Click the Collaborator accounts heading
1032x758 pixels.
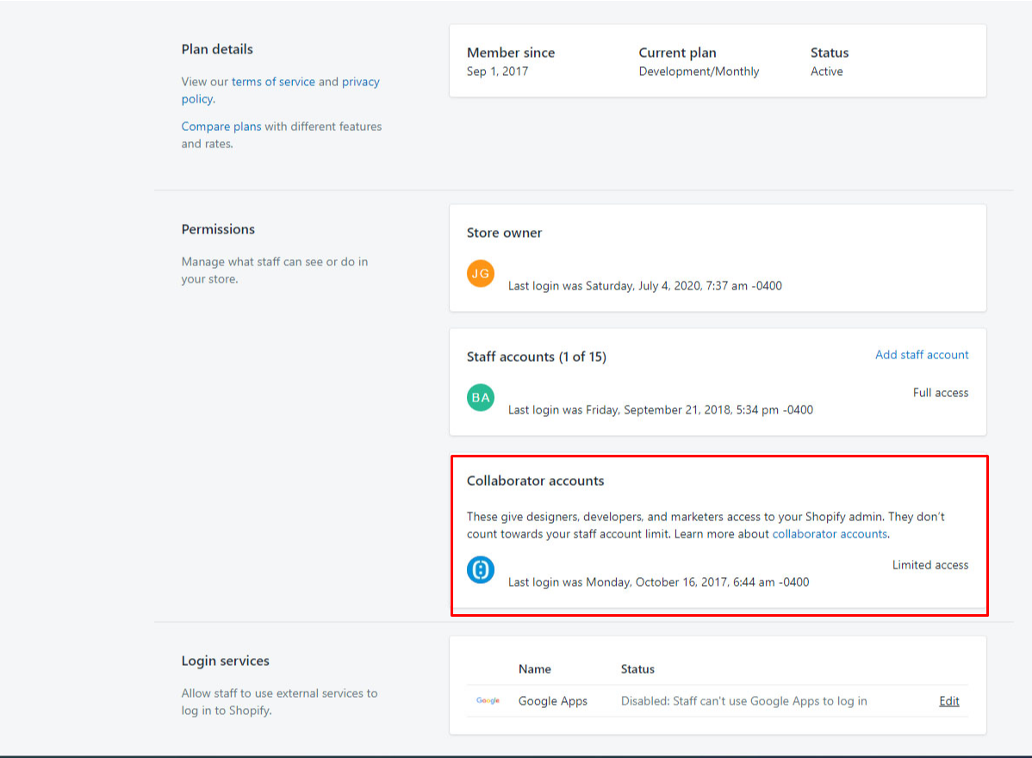coord(535,481)
